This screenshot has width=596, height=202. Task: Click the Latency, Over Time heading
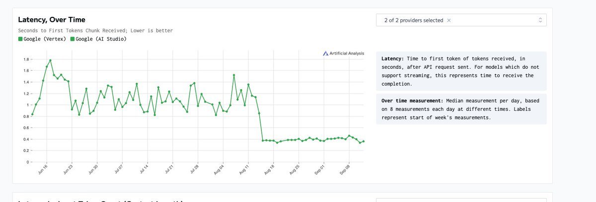tap(52, 20)
